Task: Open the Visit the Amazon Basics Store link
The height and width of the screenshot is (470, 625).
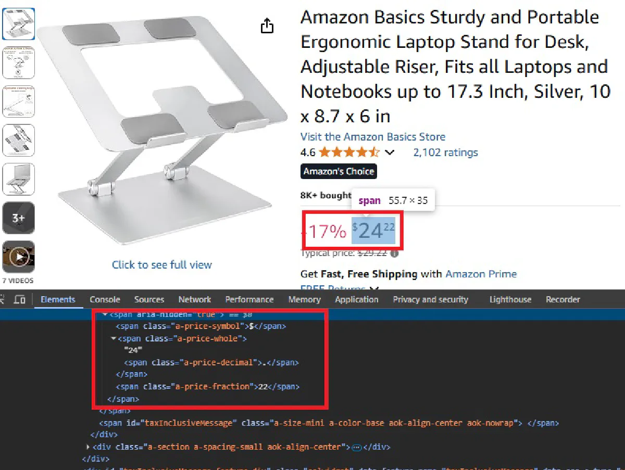Action: (x=372, y=136)
